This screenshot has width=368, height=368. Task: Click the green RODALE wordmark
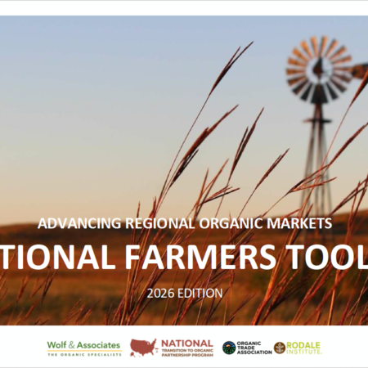[303, 345]
